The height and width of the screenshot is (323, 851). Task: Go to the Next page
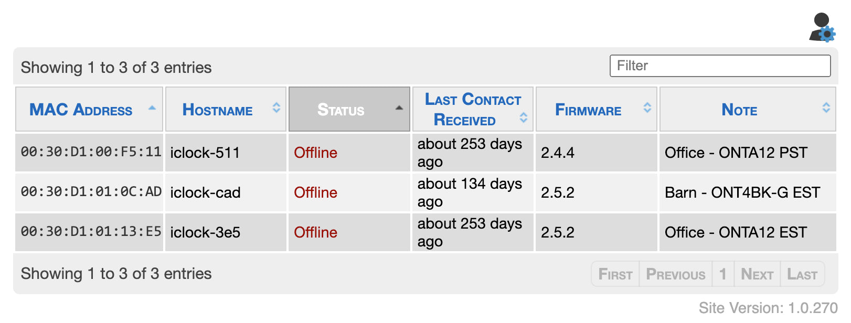point(757,273)
